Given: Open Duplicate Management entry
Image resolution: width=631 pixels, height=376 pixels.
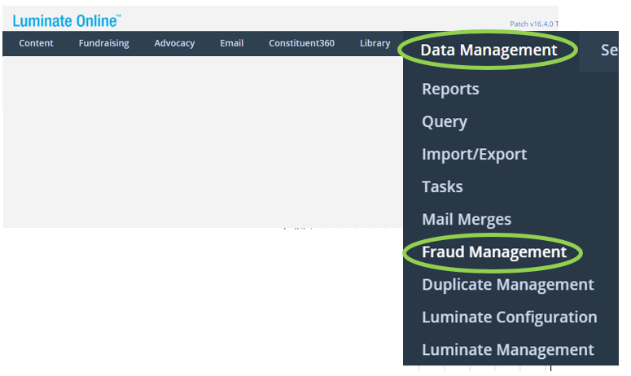Looking at the screenshot, I should tap(508, 285).
